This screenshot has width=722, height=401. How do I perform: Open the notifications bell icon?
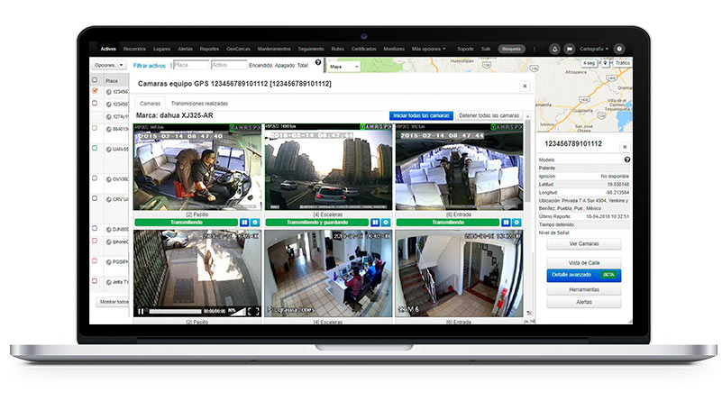coord(555,49)
